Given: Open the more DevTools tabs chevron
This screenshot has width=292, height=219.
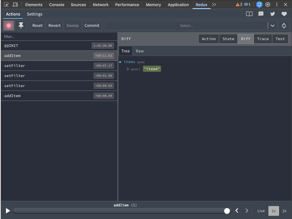Looking at the screenshot, I should 214,5.
